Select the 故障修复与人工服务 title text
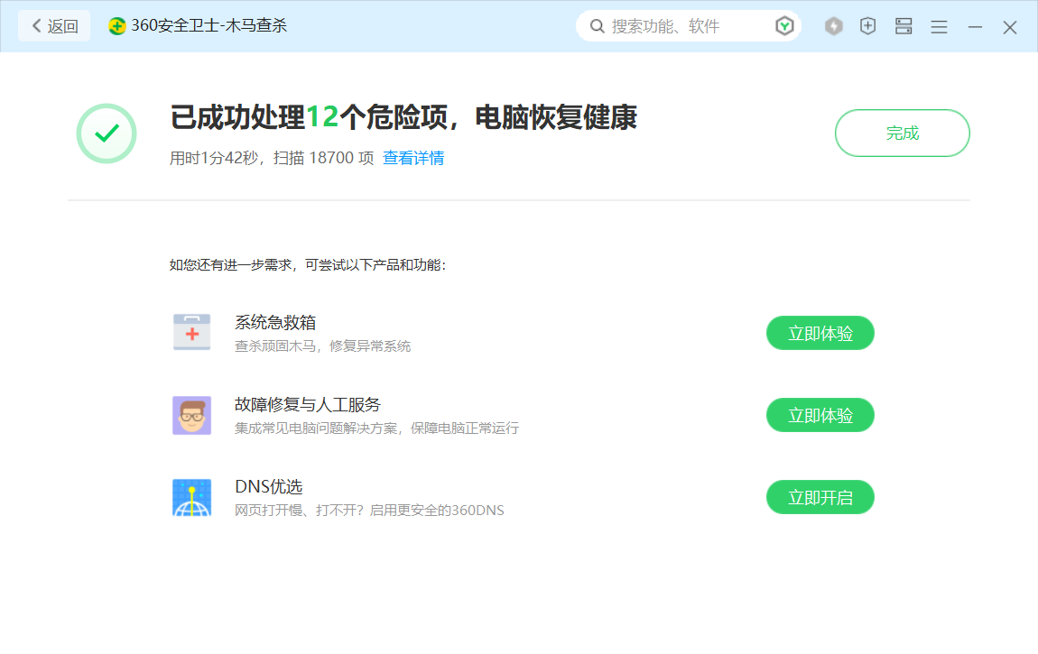The width and height of the screenshot is (1038, 654). 308,405
